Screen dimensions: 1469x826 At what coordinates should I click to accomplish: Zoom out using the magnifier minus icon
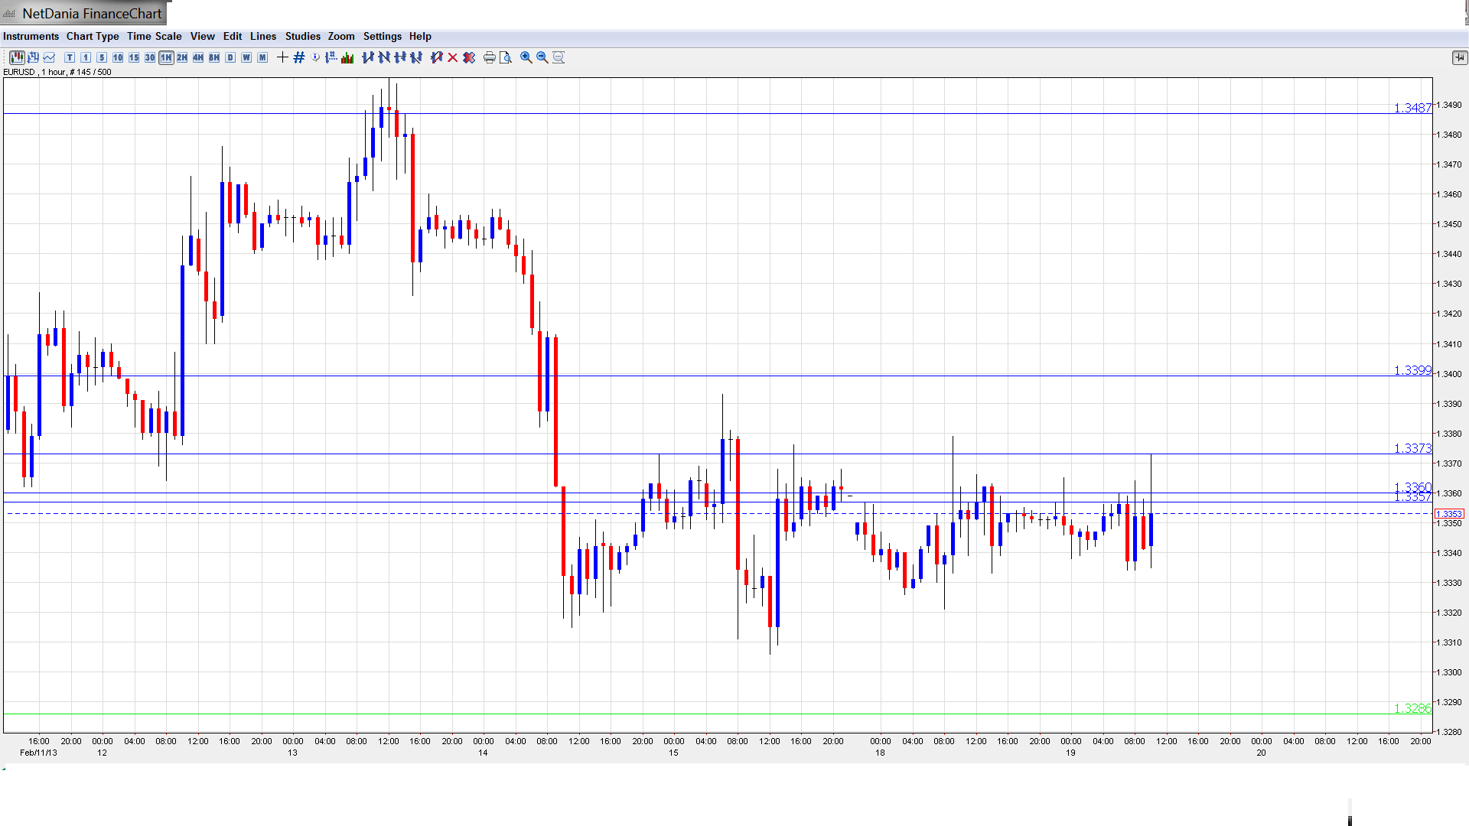[x=542, y=57]
